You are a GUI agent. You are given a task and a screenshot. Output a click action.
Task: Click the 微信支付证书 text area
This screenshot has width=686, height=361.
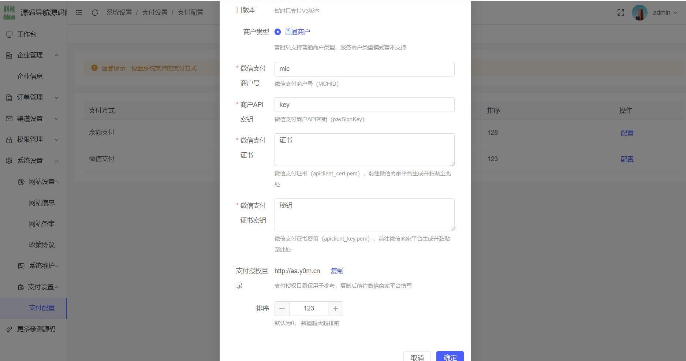pos(364,150)
